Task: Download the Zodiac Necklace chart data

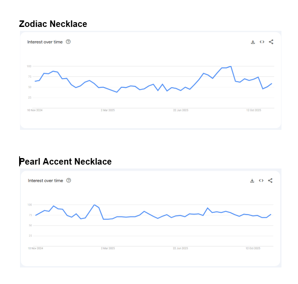Action: coord(253,42)
